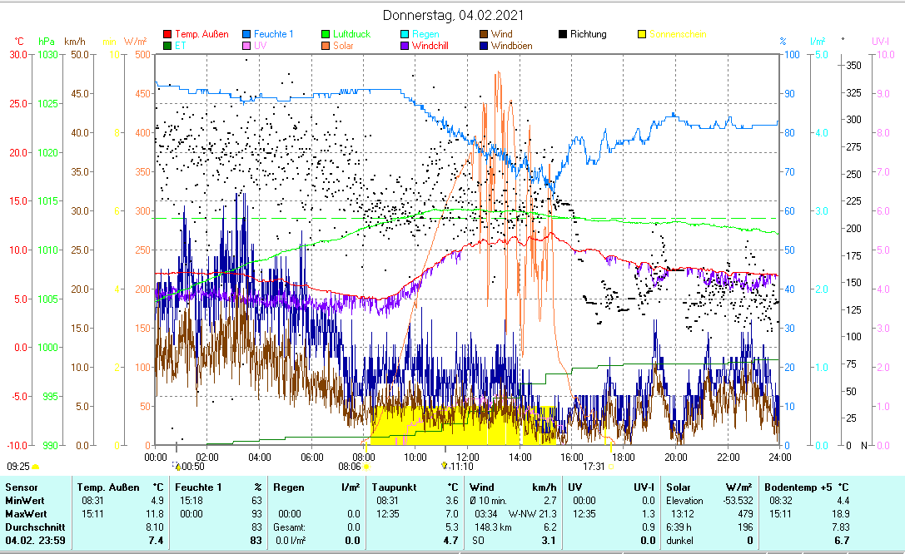The width and height of the screenshot is (905, 554).
Task: Click the yellow Sonnenschein legend square
Action: click(x=642, y=34)
